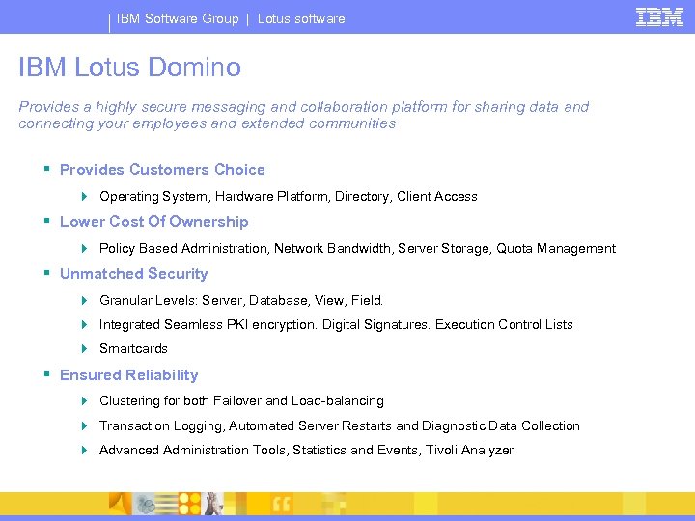695x521 pixels.
Task: Select the "Transaction Logging, Automated Server Restarts" line
Action: coord(340,425)
